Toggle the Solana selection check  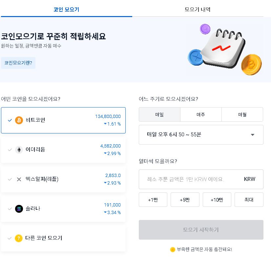[10, 208]
